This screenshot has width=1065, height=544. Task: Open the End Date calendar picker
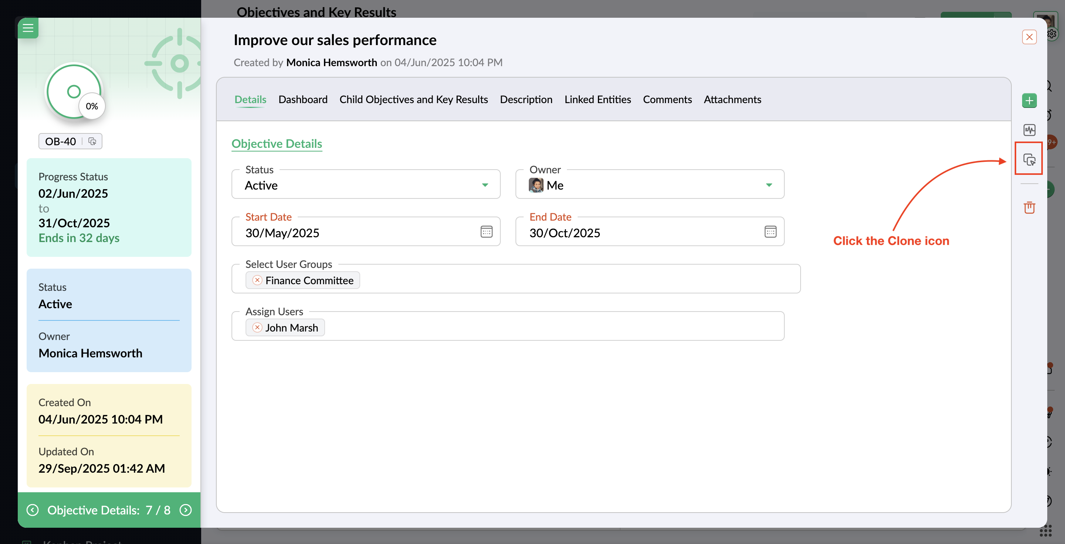pos(770,232)
